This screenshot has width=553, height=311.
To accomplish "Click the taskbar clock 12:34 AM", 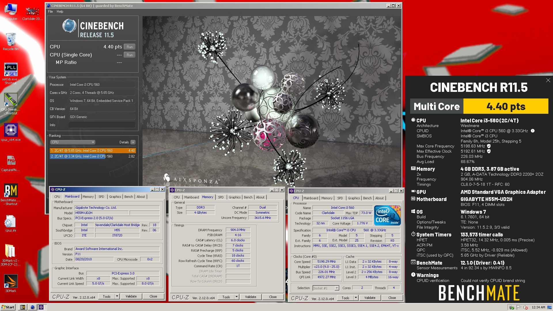I will pos(538,307).
